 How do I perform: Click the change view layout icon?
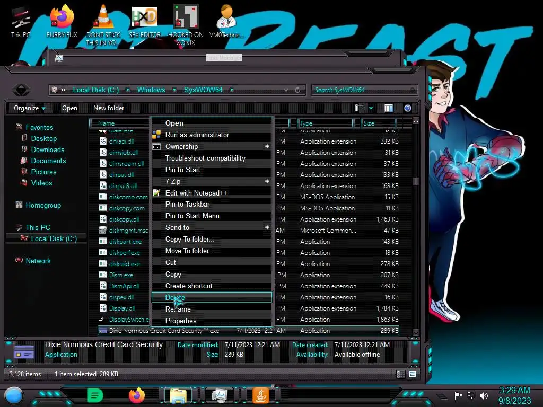(x=359, y=108)
